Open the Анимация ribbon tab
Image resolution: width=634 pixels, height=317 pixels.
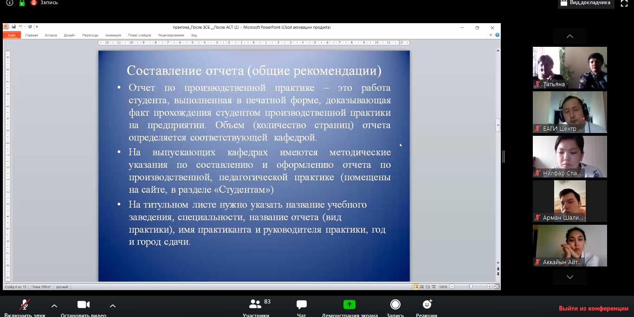[113, 35]
